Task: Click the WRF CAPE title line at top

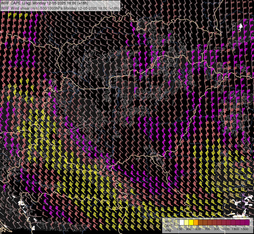Action: (x=45, y=3)
